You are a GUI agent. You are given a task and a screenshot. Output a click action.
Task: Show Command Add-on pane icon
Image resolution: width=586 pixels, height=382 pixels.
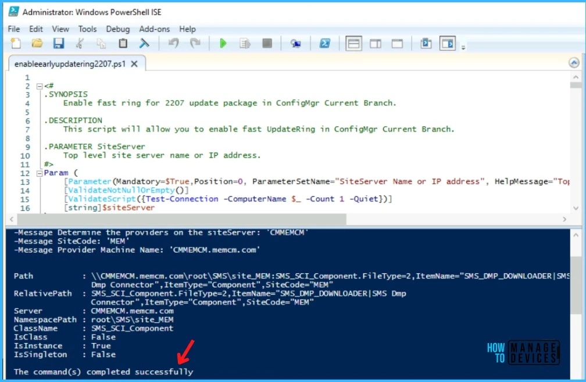(448, 44)
